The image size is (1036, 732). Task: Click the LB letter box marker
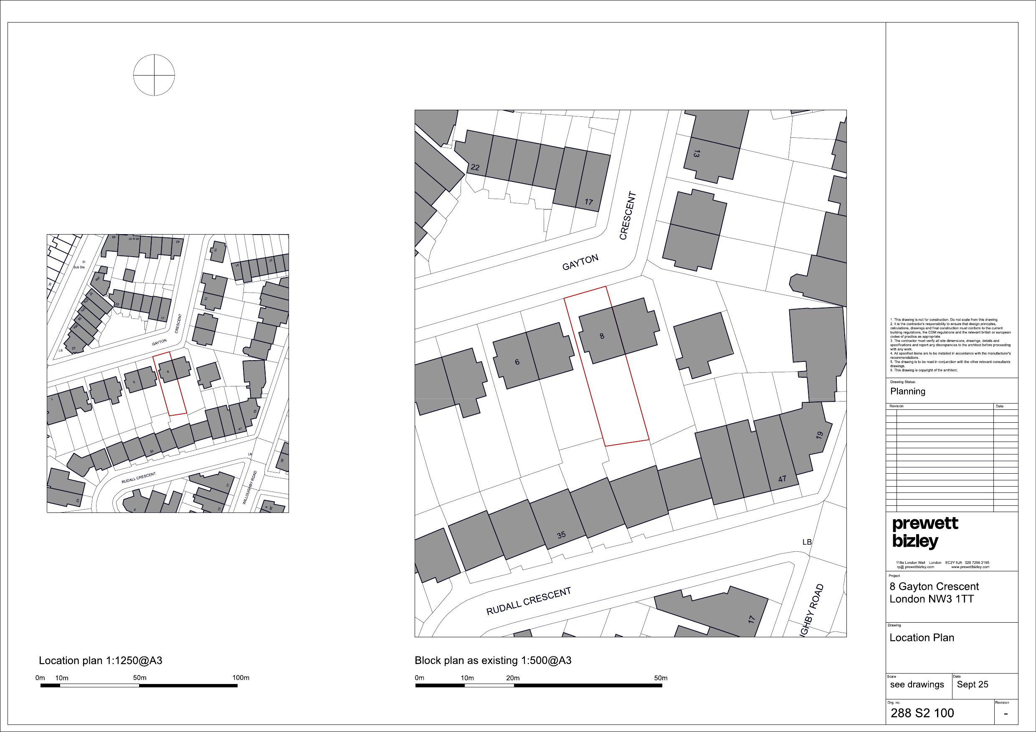tap(807, 542)
